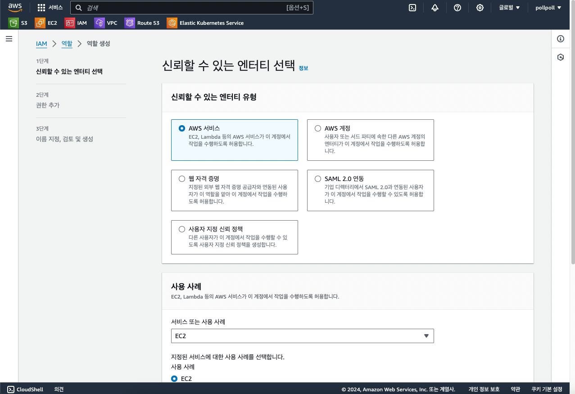Click the CloudShell icon in footer
Screen dimensions: 575x394
click(11, 389)
